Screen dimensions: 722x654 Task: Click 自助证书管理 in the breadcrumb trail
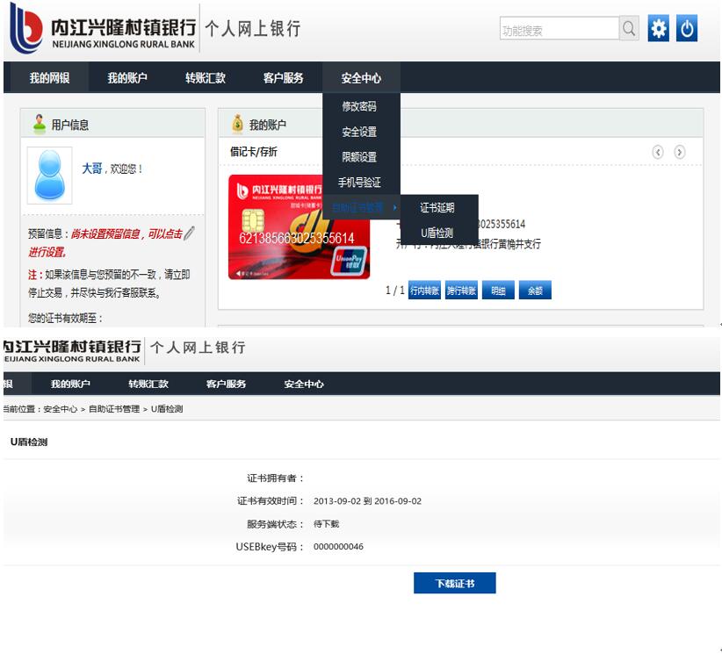pos(114,409)
